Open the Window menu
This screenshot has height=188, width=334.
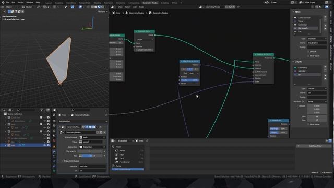(x=30, y=2)
